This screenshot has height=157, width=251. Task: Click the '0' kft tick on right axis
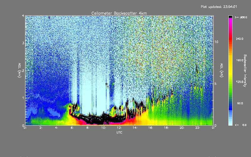216,125
